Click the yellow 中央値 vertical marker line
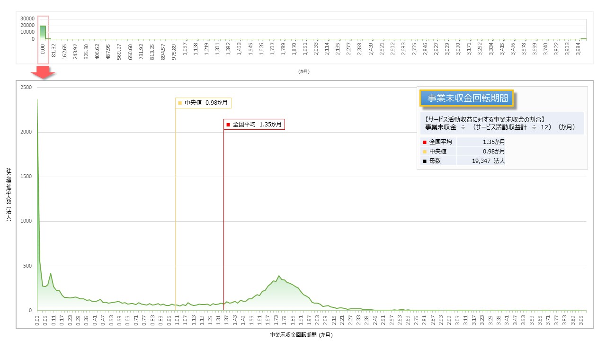This screenshot has height=341, width=606. (x=175, y=208)
